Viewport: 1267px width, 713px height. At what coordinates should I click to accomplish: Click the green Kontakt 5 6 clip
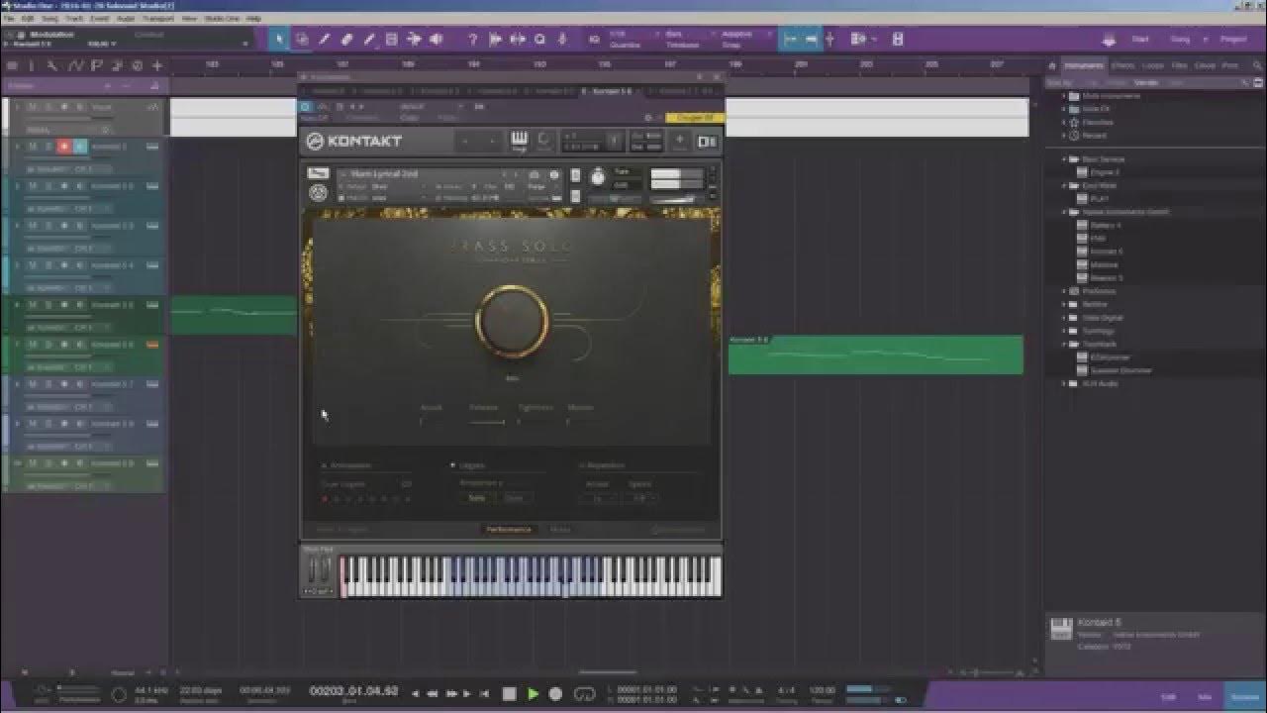875,355
